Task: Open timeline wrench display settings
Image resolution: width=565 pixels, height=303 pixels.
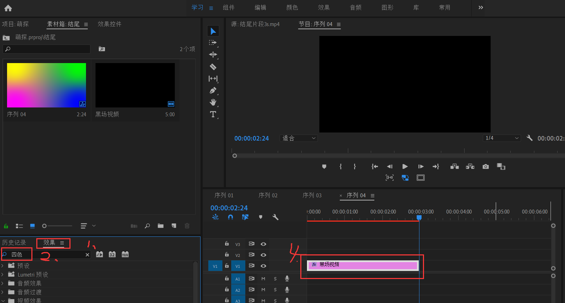Action: tap(276, 217)
